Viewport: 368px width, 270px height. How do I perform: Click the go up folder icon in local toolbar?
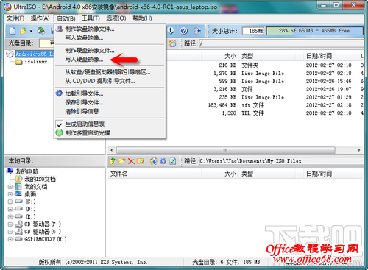coord(113,161)
